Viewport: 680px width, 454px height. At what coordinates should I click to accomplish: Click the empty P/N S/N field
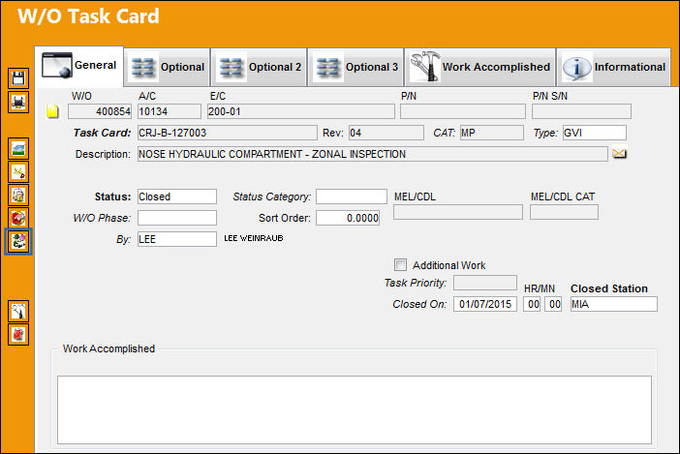point(581,111)
